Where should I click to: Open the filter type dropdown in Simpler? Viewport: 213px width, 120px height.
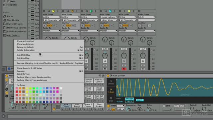pos(120,106)
